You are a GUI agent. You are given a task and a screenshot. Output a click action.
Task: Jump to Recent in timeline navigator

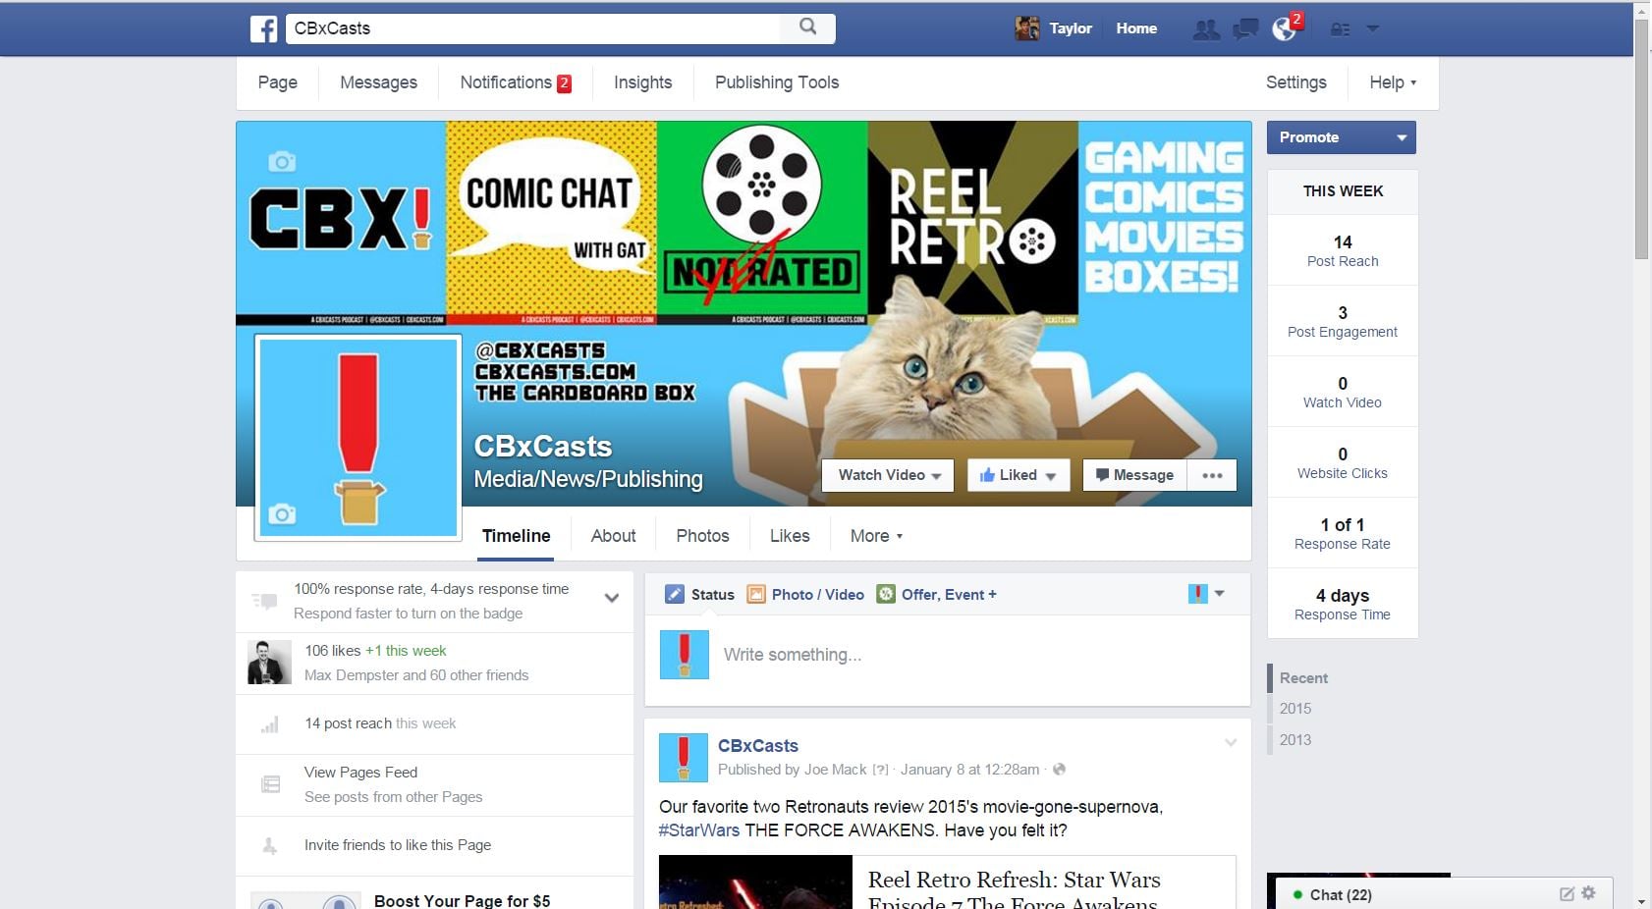point(1303,678)
